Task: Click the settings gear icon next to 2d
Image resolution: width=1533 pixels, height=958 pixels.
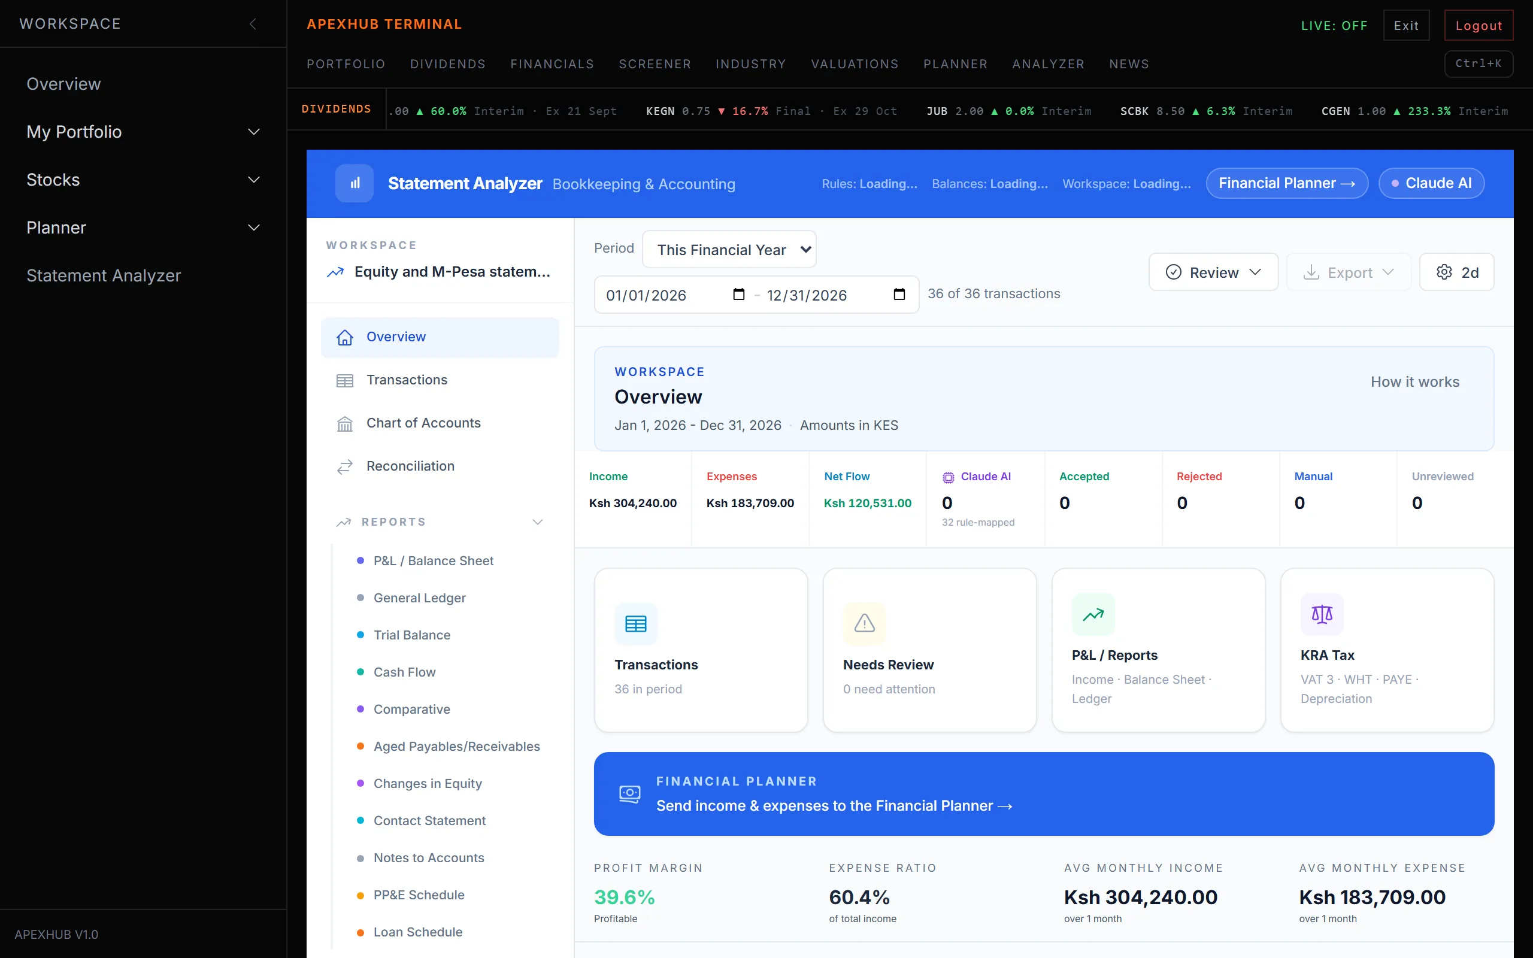Action: [x=1444, y=272]
